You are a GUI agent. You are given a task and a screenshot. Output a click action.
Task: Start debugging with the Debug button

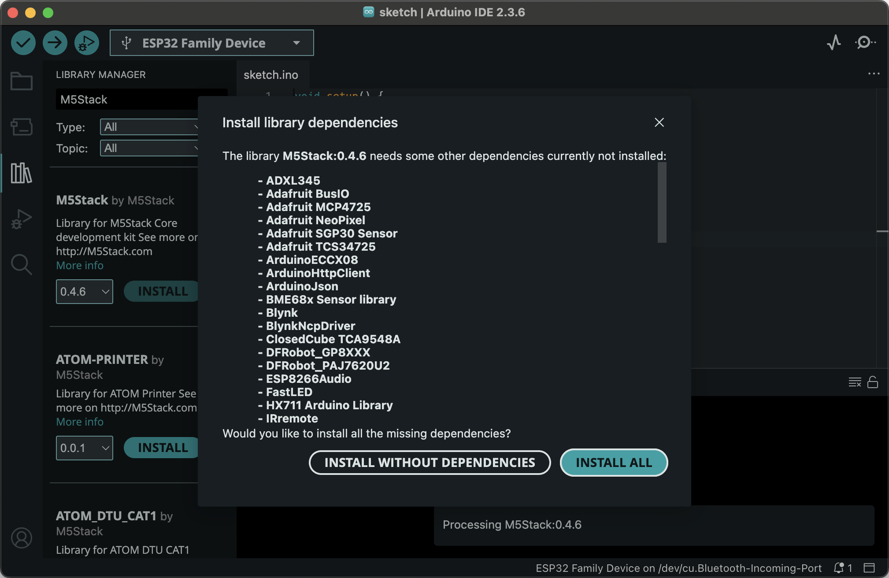pos(86,43)
